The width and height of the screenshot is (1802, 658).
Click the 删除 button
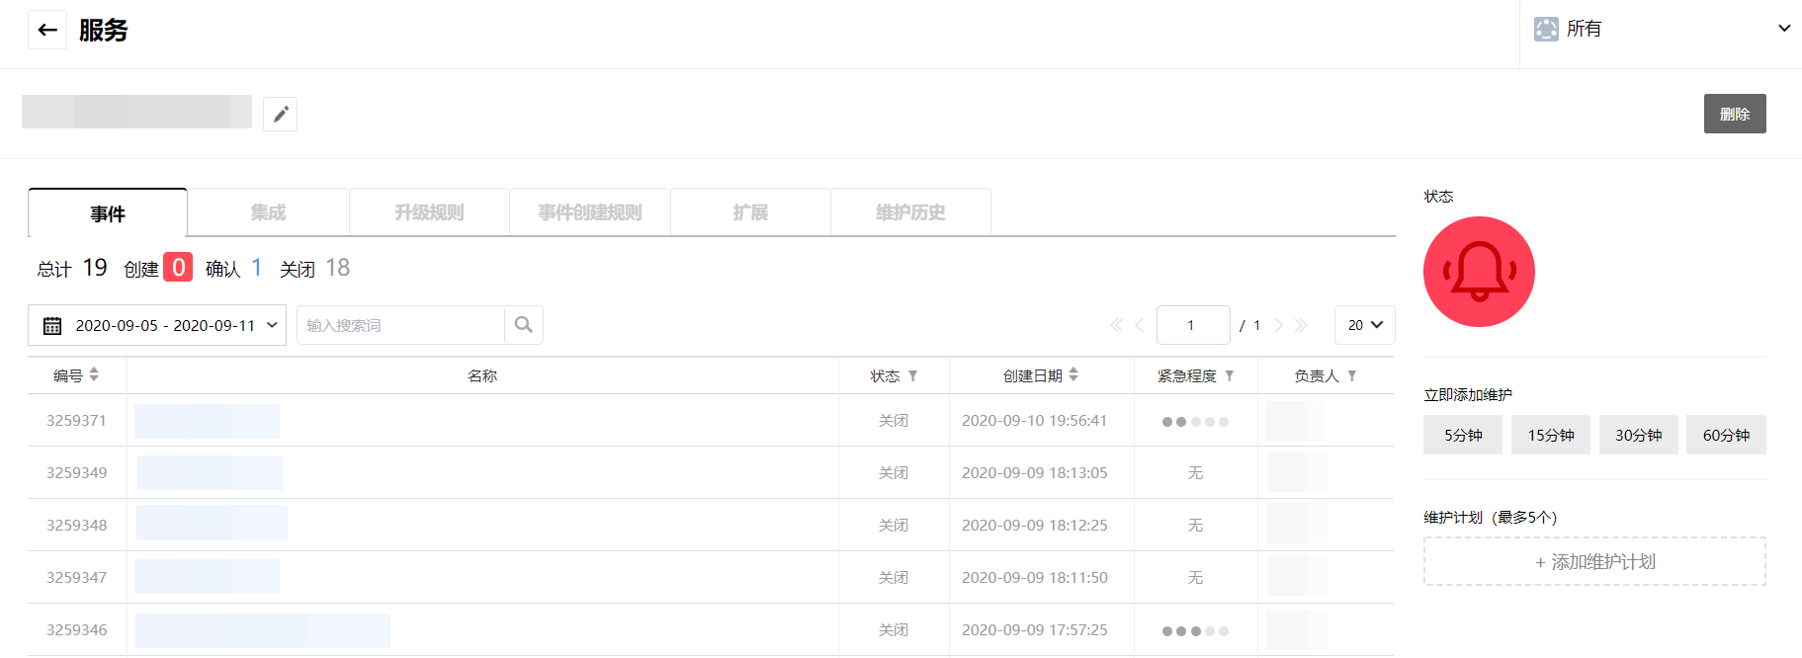pos(1734,114)
